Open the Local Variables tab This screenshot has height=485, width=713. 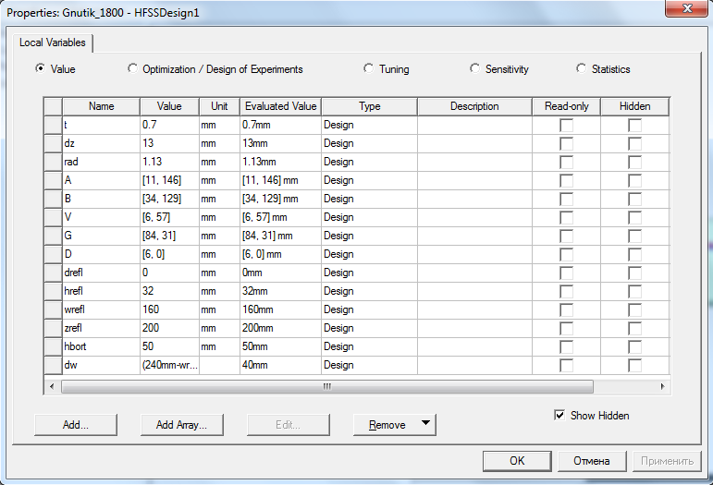pyautogui.click(x=53, y=42)
